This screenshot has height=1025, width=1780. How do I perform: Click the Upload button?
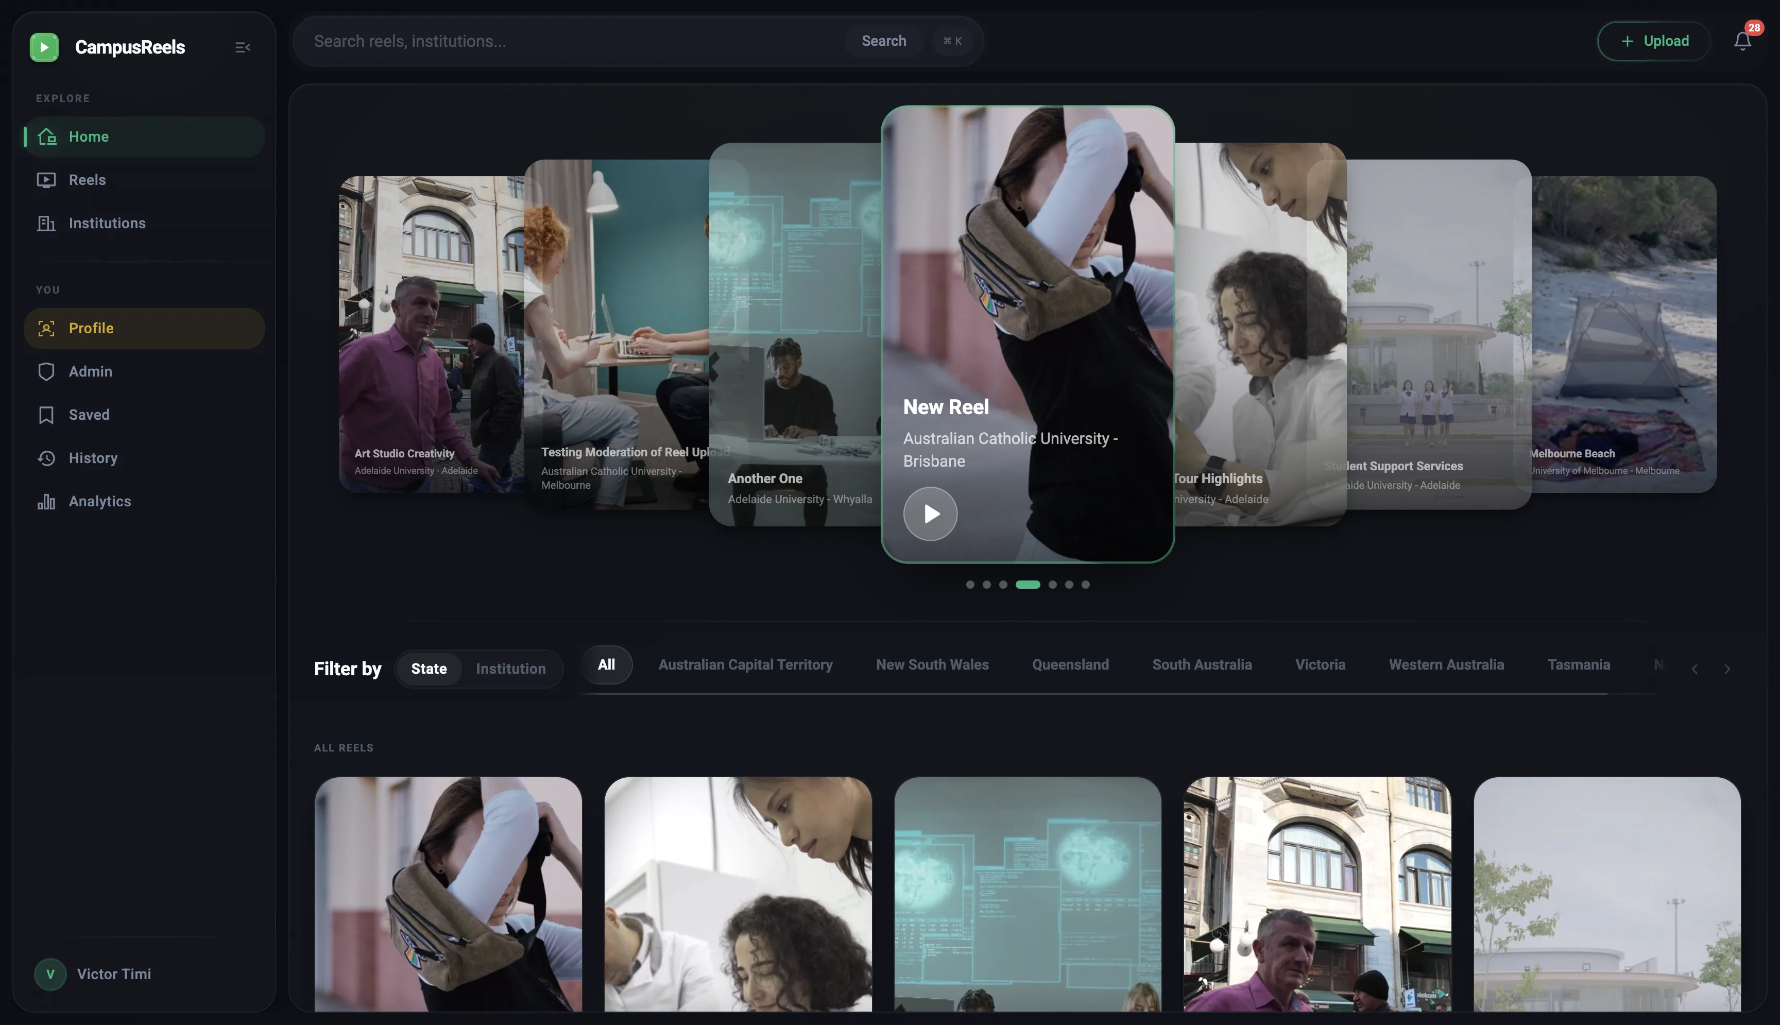[x=1653, y=41]
